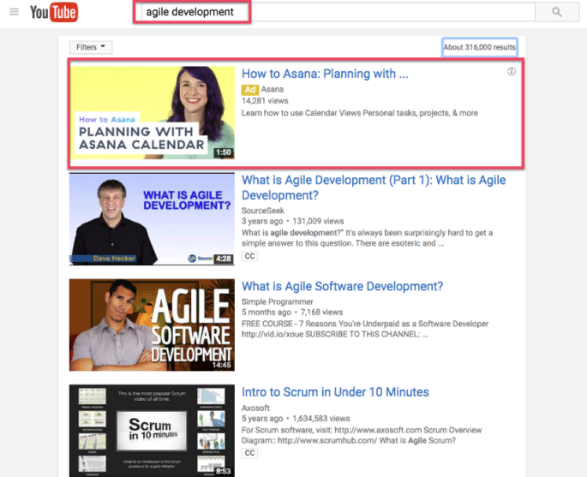Image resolution: width=587 pixels, height=477 pixels.
Task: Click CC badge under Axosoft video
Action: tap(249, 453)
